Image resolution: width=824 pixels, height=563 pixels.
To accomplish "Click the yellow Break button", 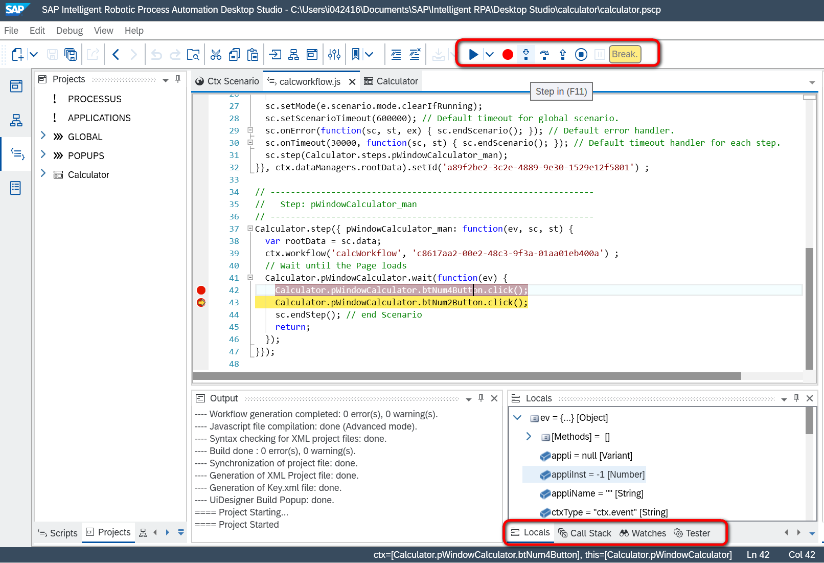I will tap(625, 54).
